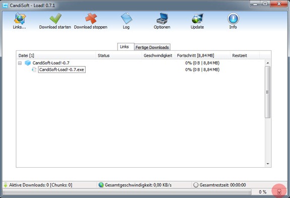This screenshot has height=198, width=290.
Task: Open the Links... add dialog icon
Action: 20,19
